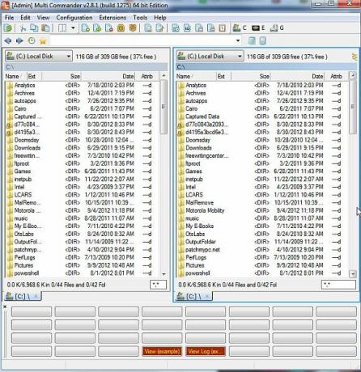Select the left panel C:\ tab
The image size is (361, 372).
pos(23,296)
